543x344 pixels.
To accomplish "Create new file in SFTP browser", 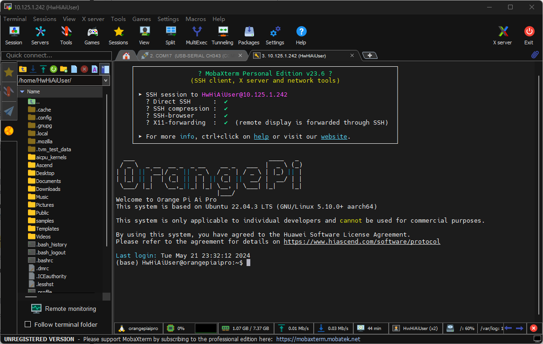I will (x=74, y=69).
